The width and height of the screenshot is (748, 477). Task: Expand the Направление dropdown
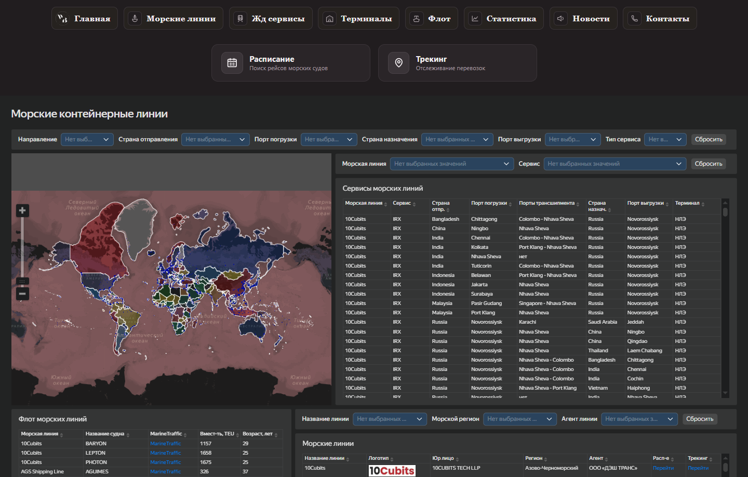click(87, 139)
